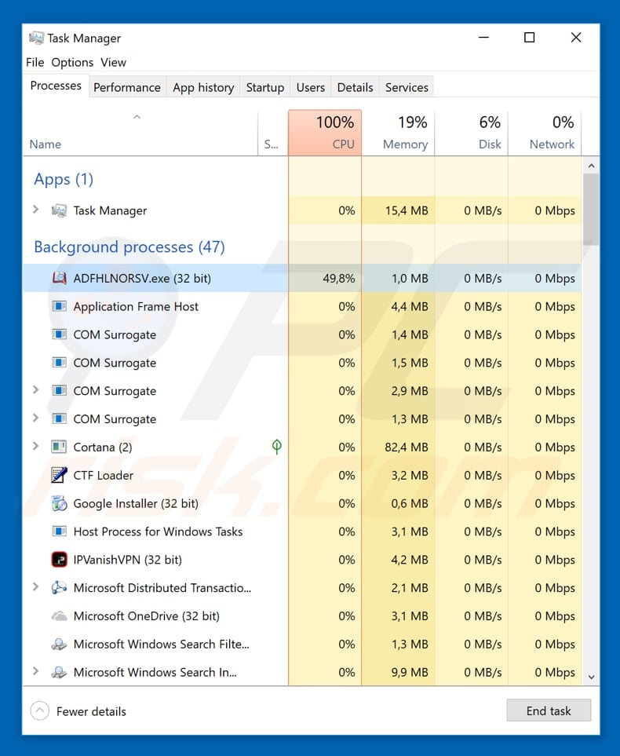This screenshot has width=620, height=756.
Task: Sort by the Name column header
Action: [140, 133]
